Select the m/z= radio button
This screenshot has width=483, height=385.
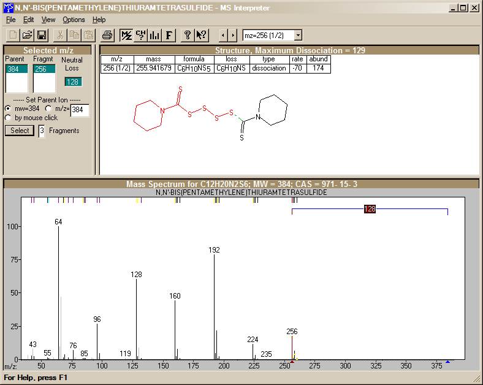48,109
